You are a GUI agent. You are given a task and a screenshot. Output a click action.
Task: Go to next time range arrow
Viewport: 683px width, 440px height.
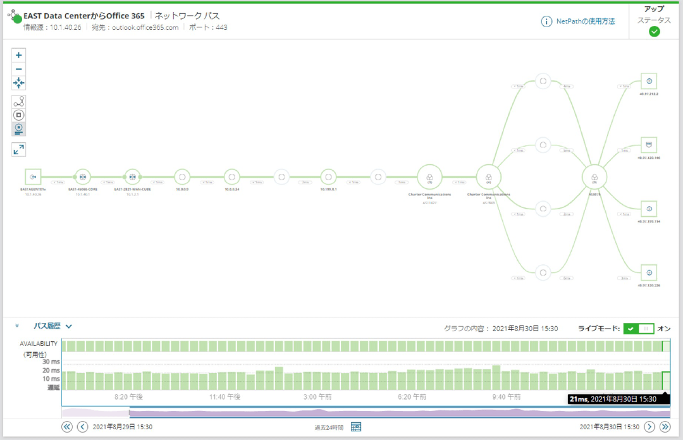tap(649, 427)
